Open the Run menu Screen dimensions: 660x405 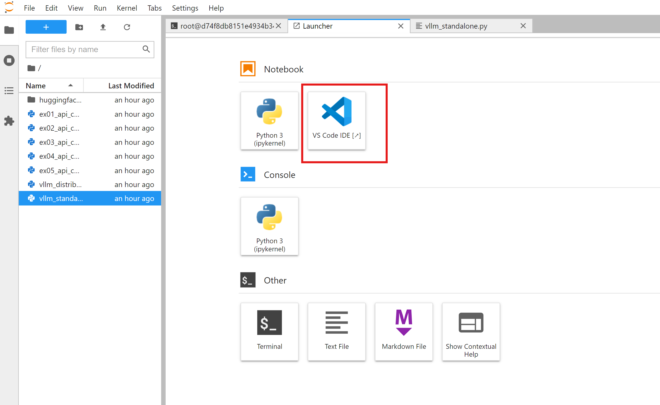coord(100,8)
